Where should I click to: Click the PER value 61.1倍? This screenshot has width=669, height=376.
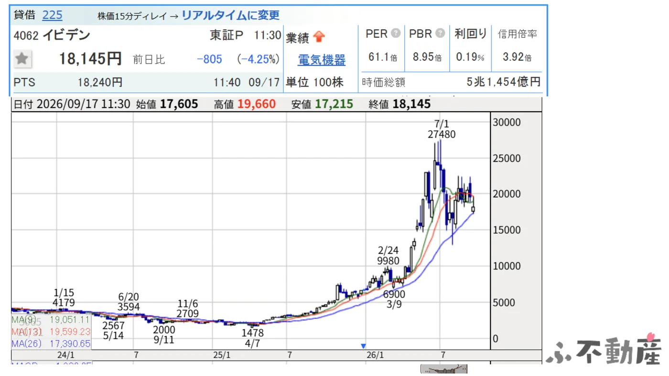coord(383,57)
